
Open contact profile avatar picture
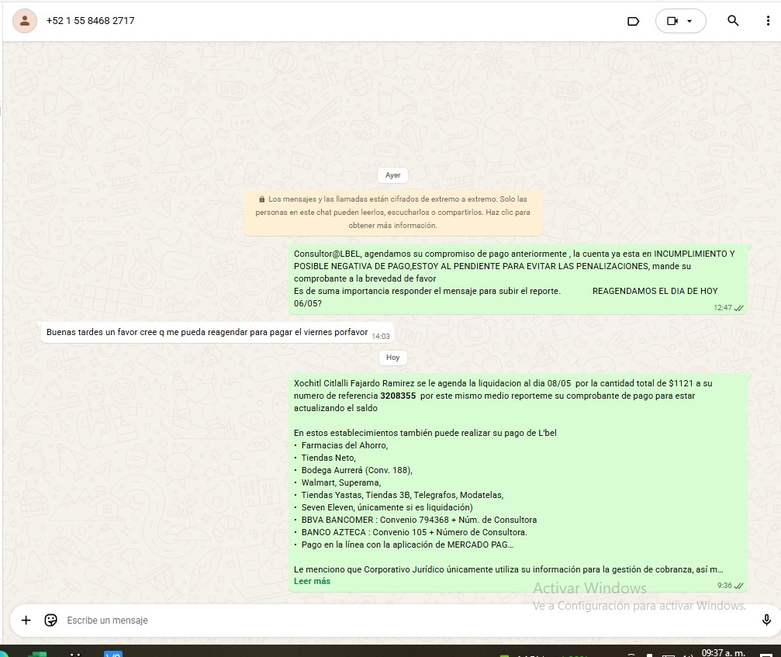[x=24, y=21]
